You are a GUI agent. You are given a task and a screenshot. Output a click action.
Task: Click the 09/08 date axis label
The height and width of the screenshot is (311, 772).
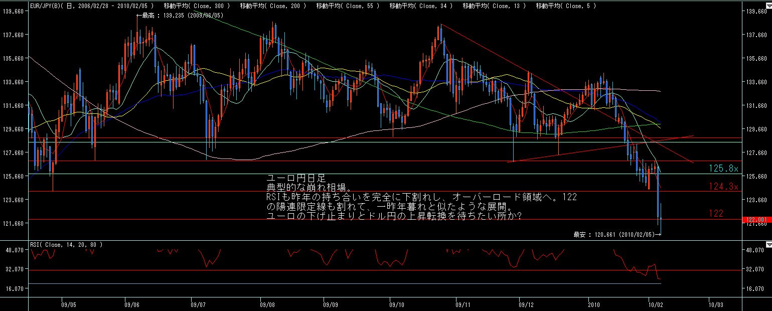coord(267,304)
